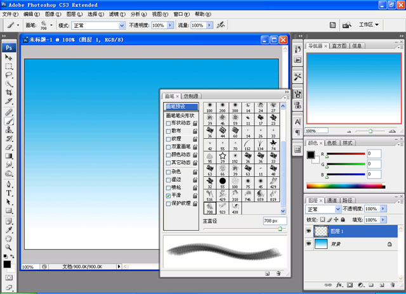Open brush preset picker arrow
The width and height of the screenshot is (406, 294).
click(x=51, y=25)
